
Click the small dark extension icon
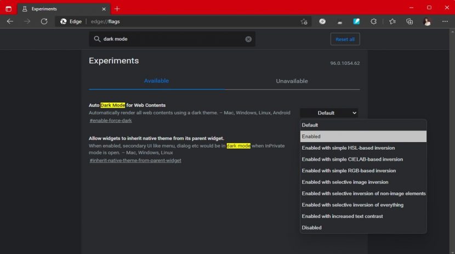point(339,22)
